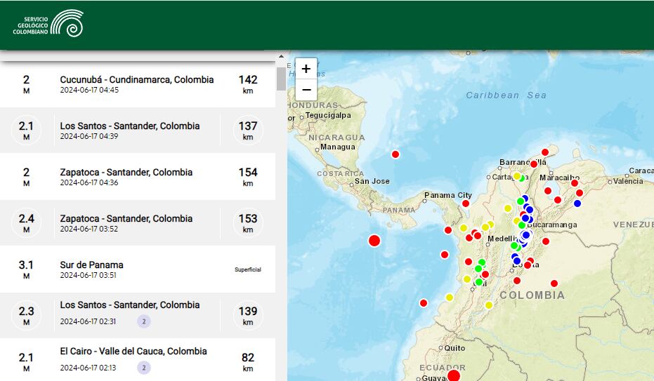Image resolution: width=654 pixels, height=381 pixels.
Task: Open El Cairo - Valle del Cauca event
Action: pyautogui.click(x=138, y=360)
